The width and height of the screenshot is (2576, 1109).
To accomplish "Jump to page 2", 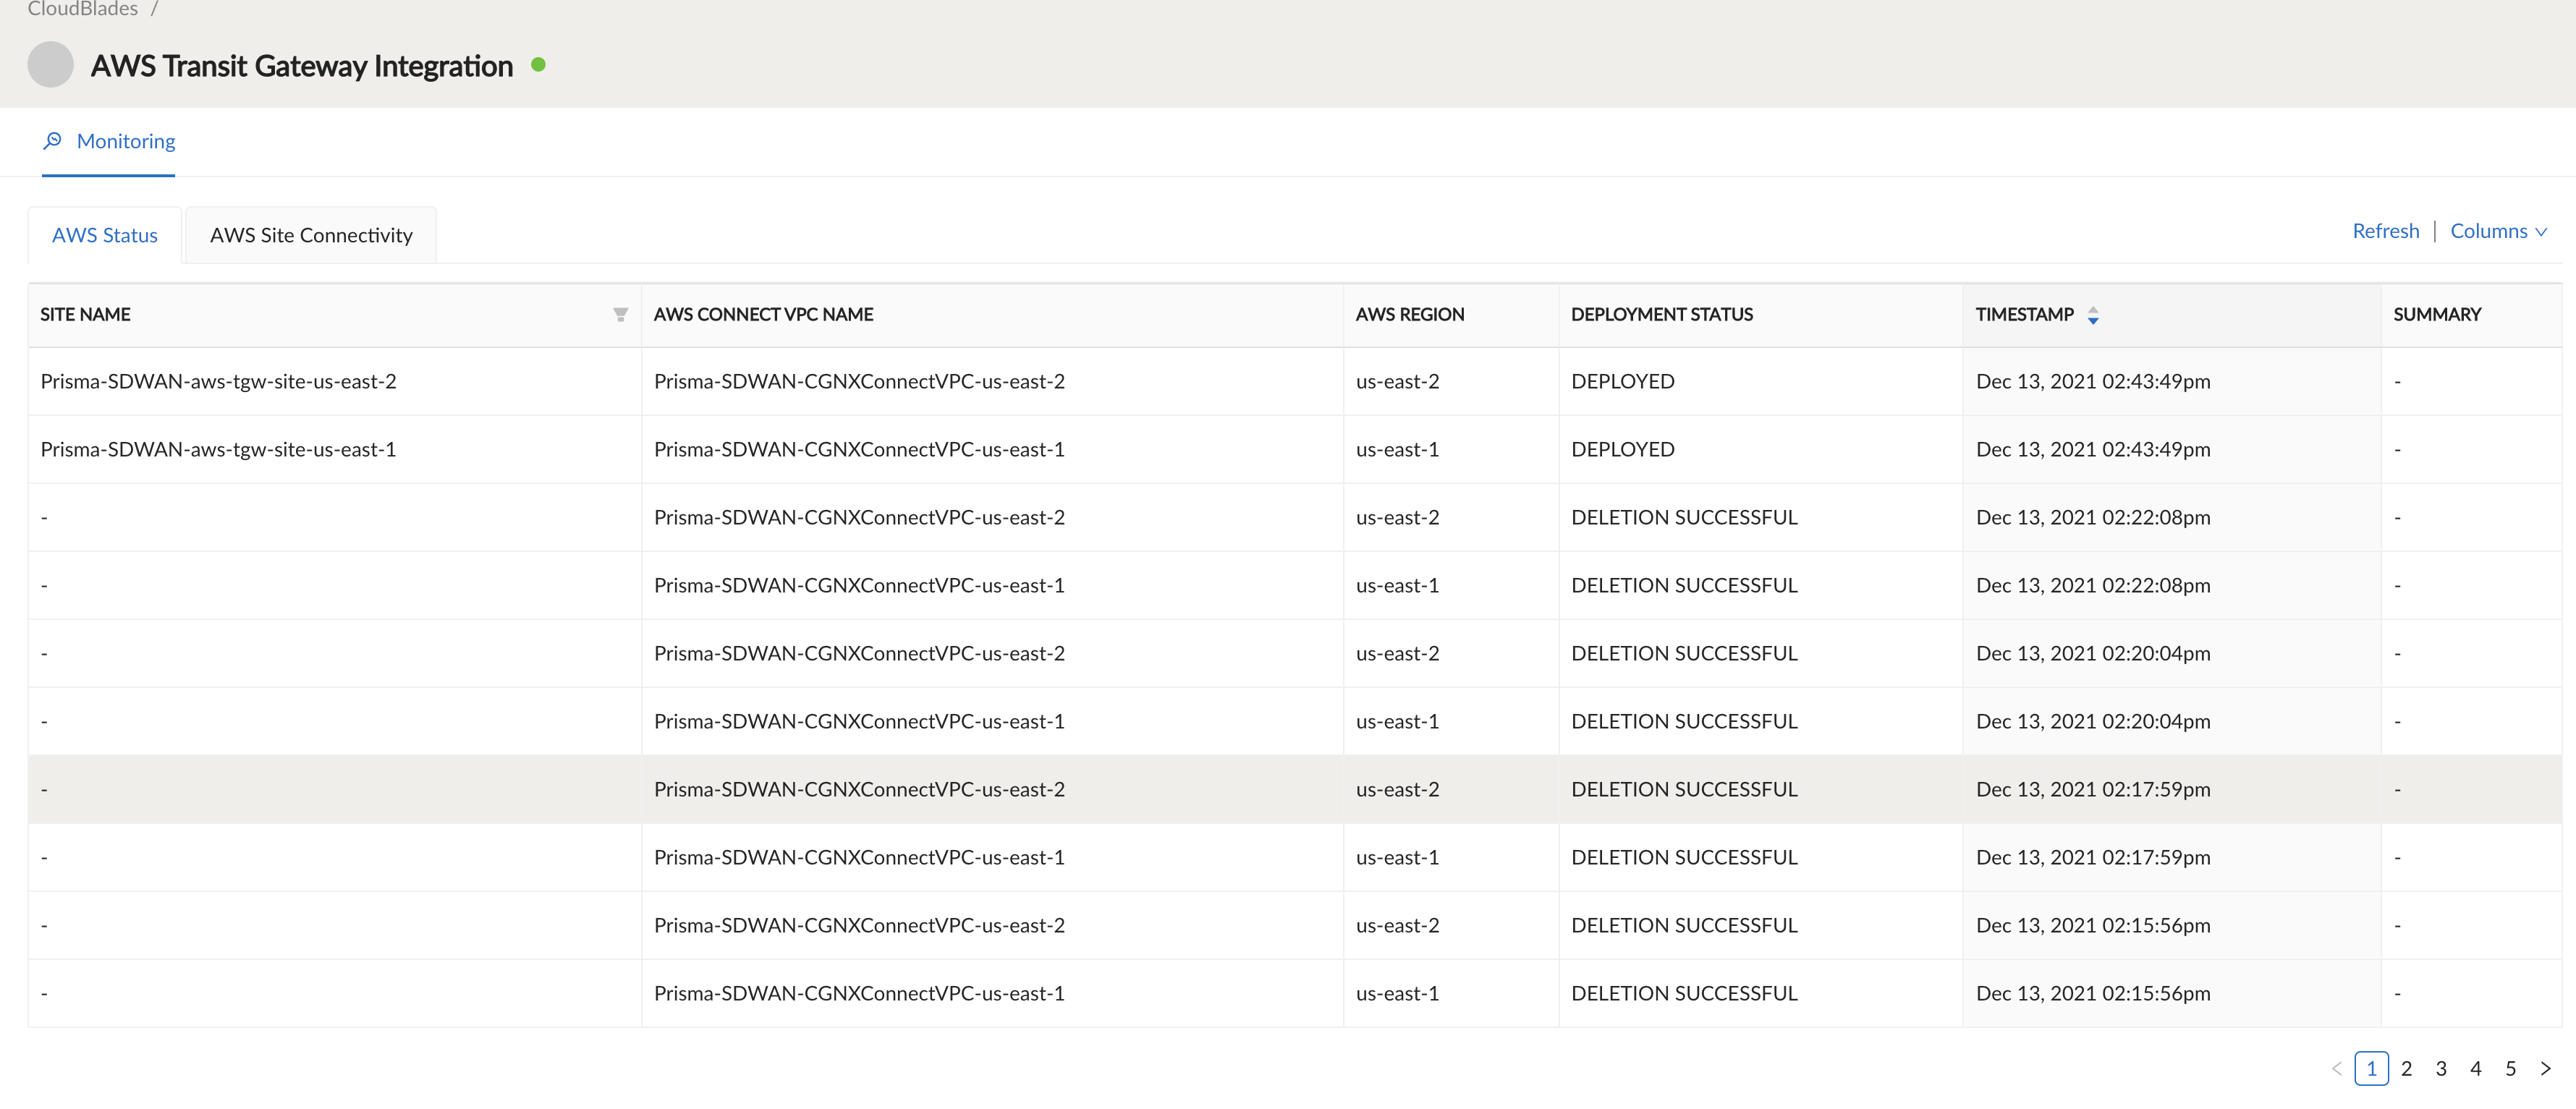I will (x=2406, y=1069).
